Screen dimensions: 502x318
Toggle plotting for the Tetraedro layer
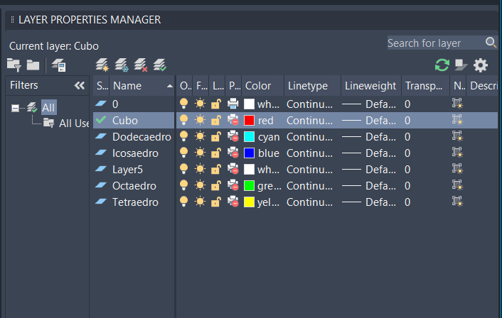coord(233,202)
